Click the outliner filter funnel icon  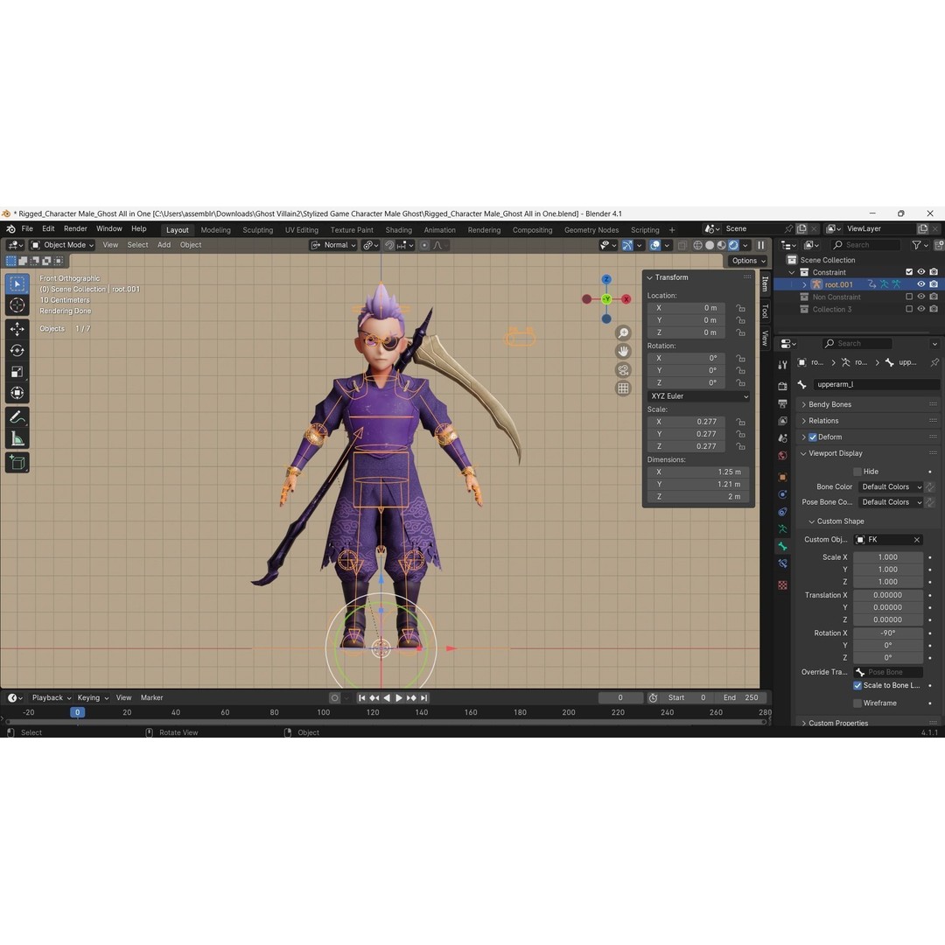pos(916,245)
